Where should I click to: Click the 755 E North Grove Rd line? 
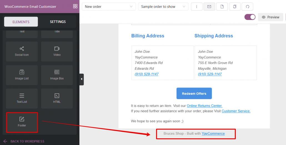(215, 63)
